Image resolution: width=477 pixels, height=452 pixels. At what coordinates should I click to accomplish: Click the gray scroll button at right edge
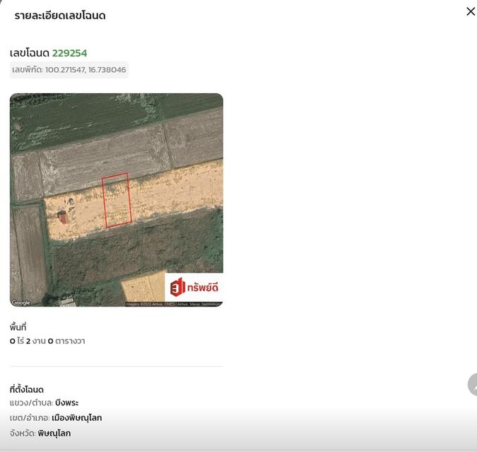[x=473, y=385]
